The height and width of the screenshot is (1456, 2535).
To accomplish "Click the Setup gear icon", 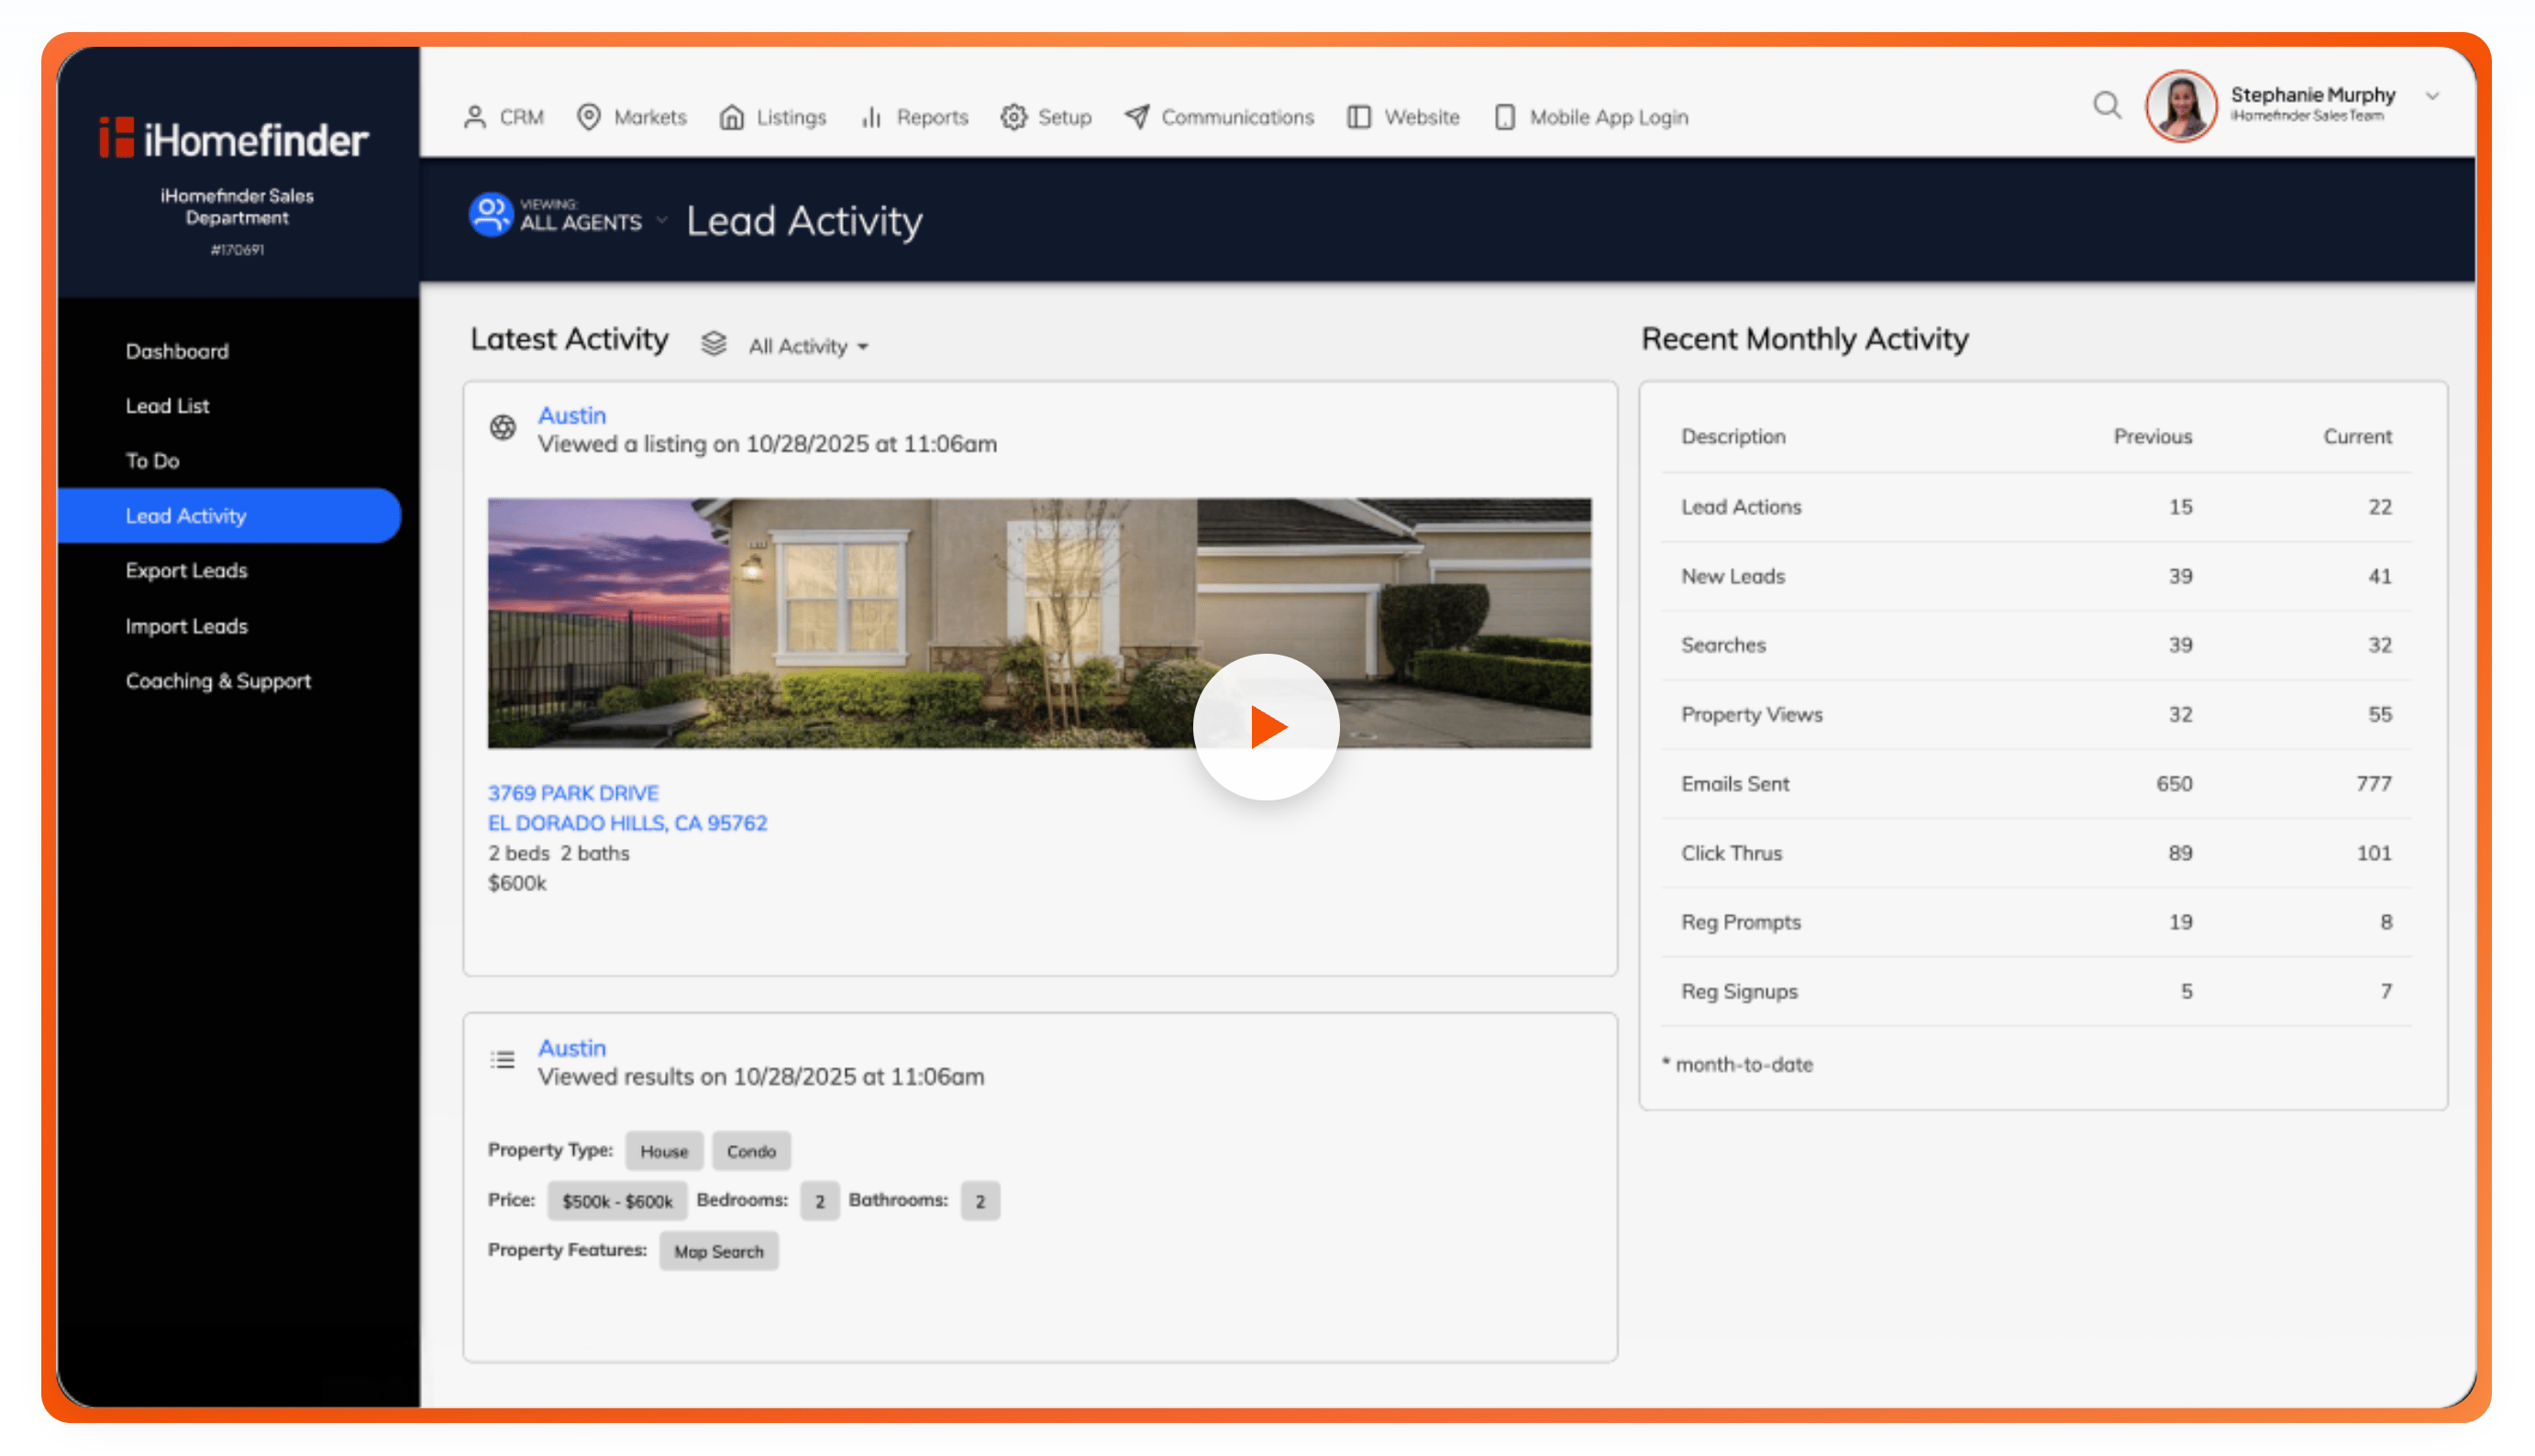I will (1014, 117).
